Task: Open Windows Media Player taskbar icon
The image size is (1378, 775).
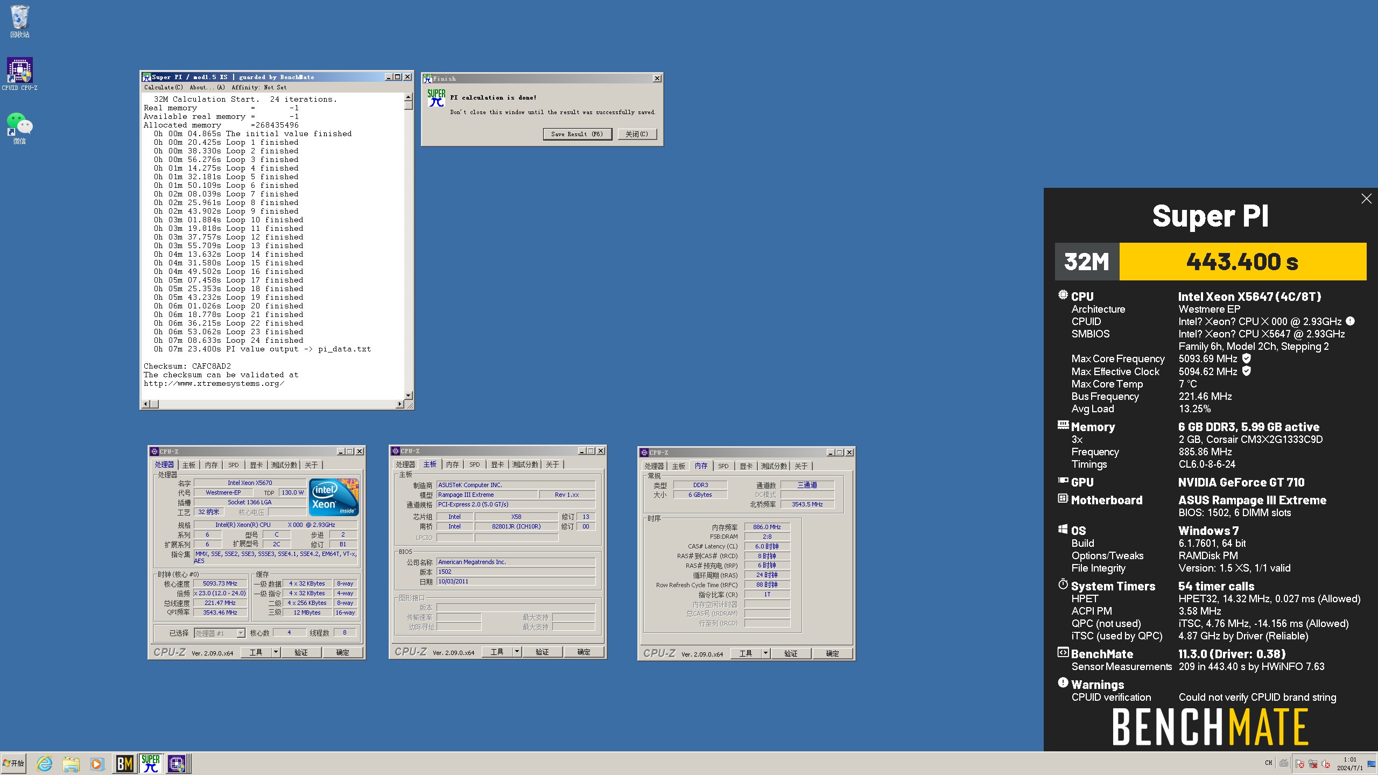Action: (96, 763)
